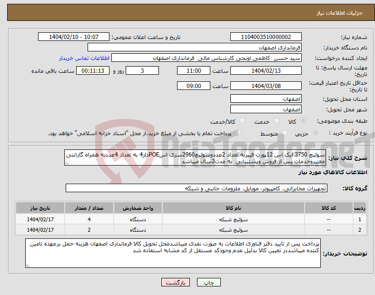Click دستگاه unit in row 2
Screen dimensions: 375x295
point(138,230)
